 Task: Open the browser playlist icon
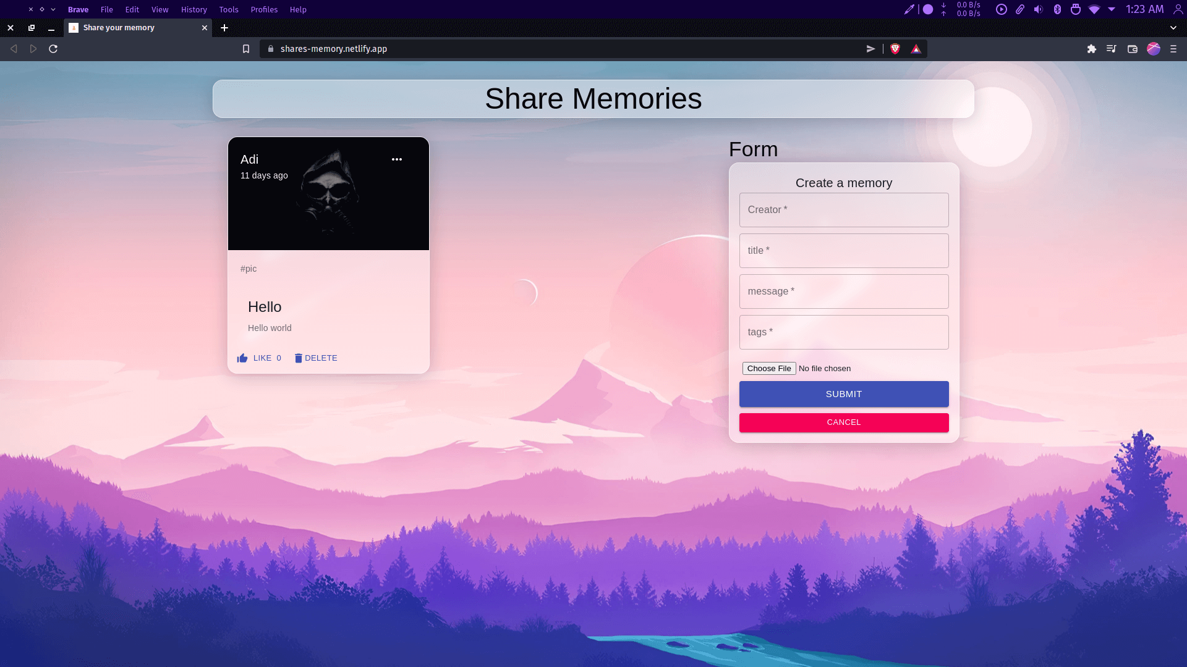(x=1111, y=49)
